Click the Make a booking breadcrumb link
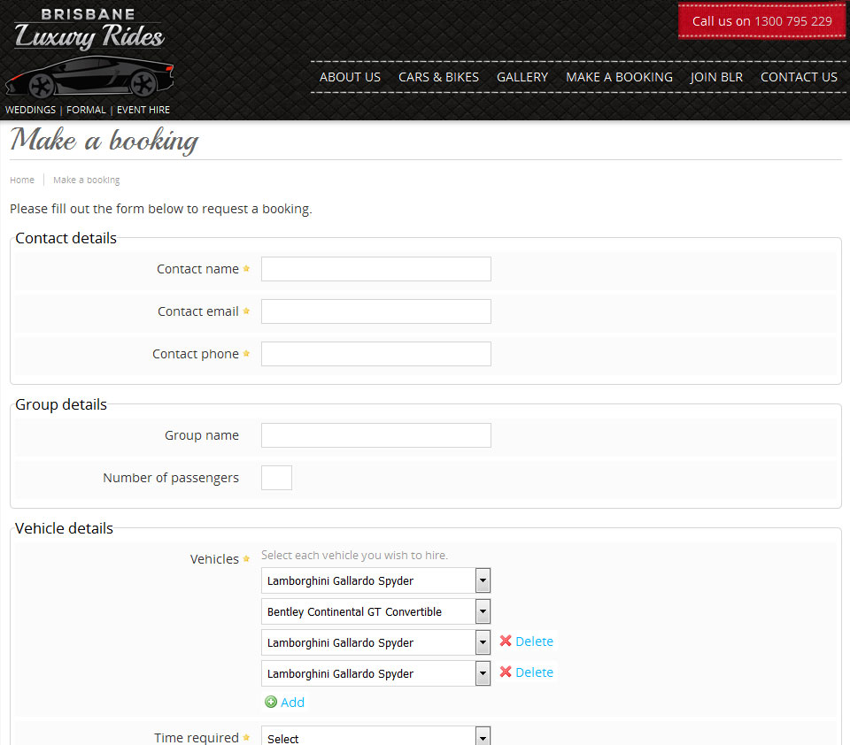Screen dimensions: 850x745 (x=86, y=180)
